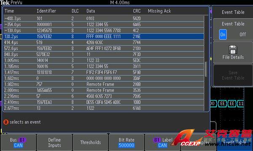The image size is (253, 151).
Task: Click the B1 badge in Label button
Action: tap(157, 140)
